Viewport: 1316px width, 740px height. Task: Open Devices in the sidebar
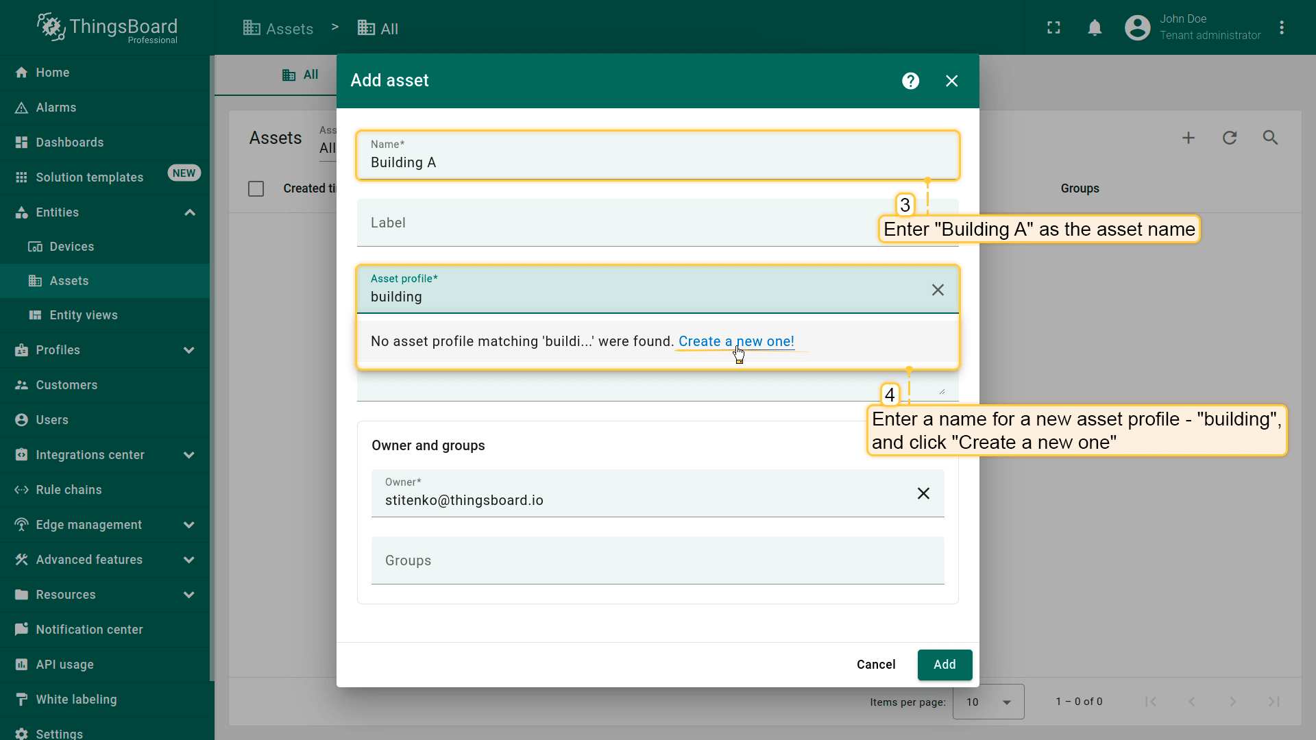tap(71, 247)
